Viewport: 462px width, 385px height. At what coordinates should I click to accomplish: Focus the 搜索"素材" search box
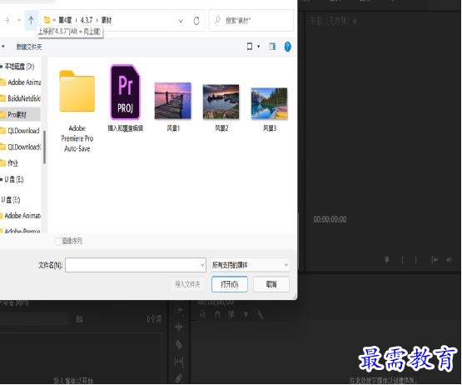(251, 20)
